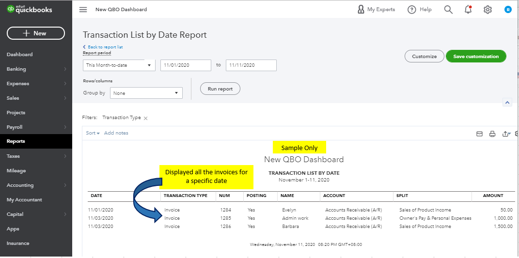Open the notifications bell
The height and width of the screenshot is (258, 519).
[468, 10]
